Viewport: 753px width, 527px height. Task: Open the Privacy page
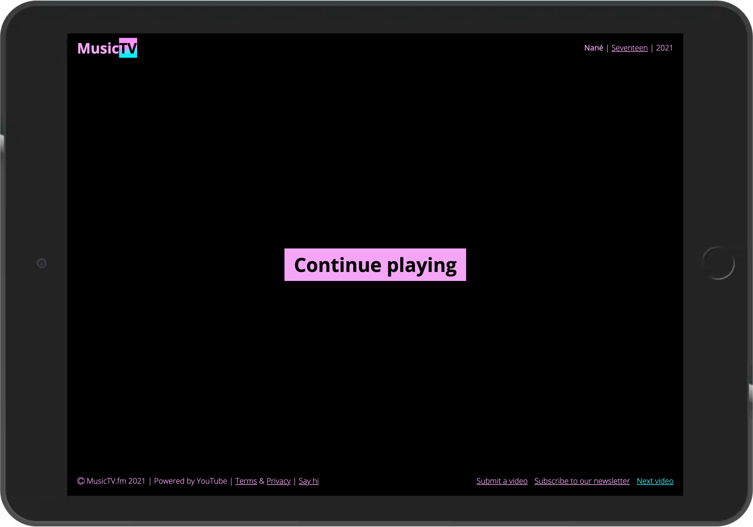278,481
